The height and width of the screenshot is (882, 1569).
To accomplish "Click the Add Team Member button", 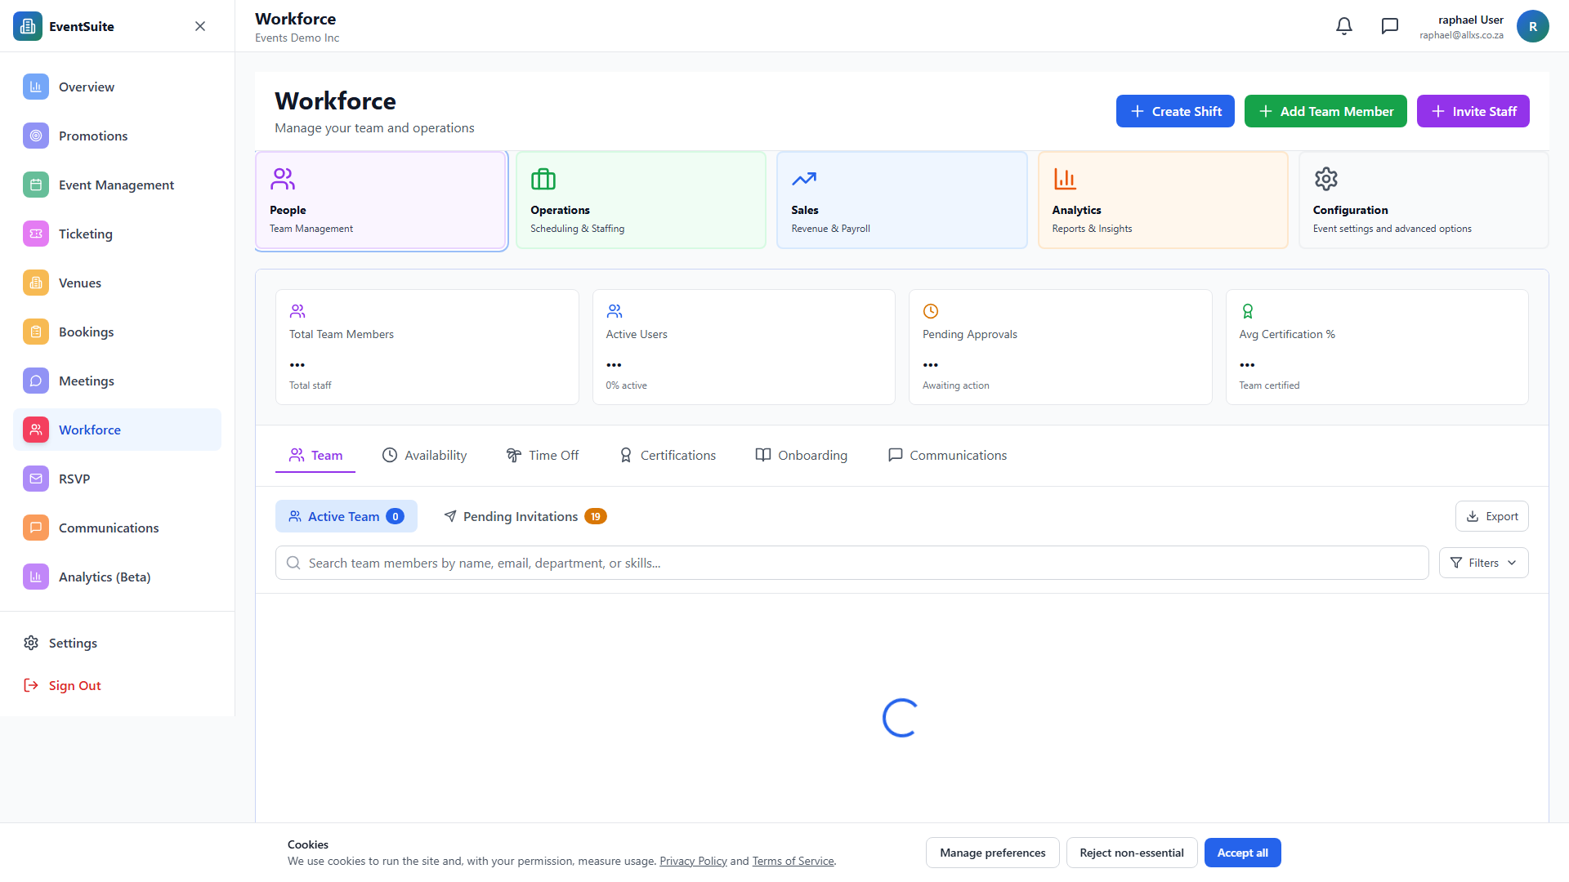I will click(x=1325, y=111).
